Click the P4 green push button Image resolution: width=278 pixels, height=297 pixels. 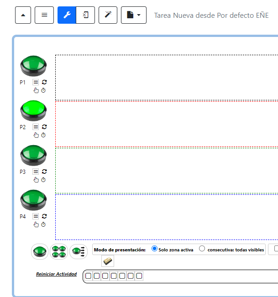pyautogui.click(x=33, y=200)
